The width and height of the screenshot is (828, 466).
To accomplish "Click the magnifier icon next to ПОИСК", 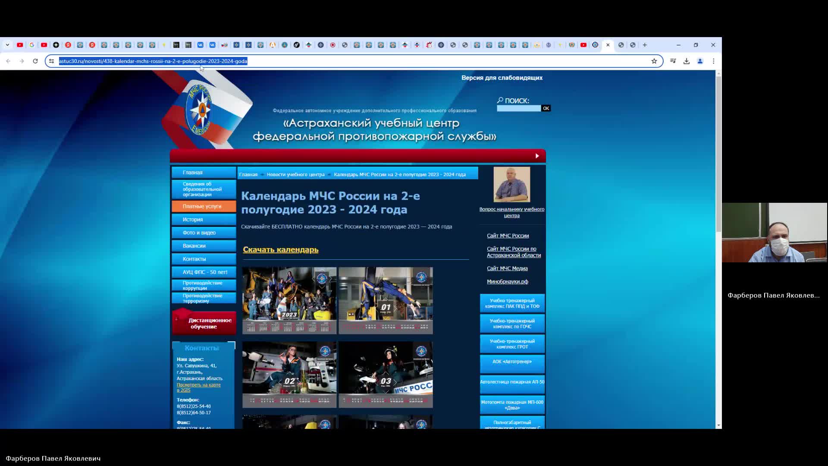I will coord(500,100).
